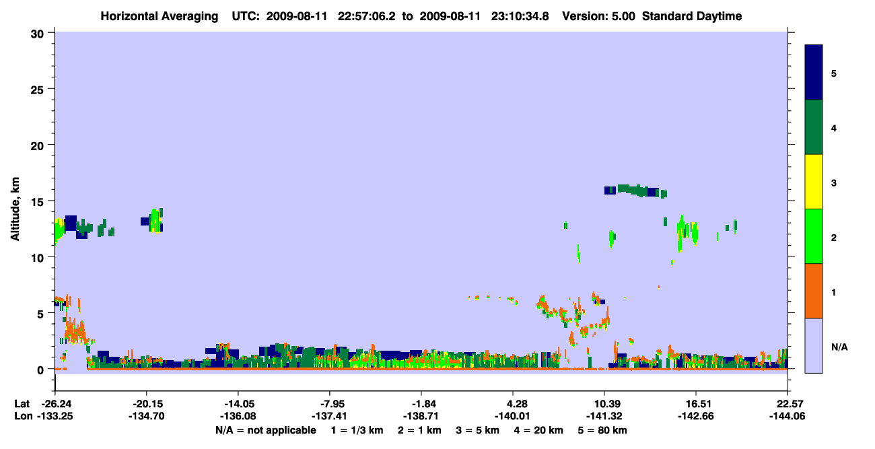Click the longitude value -144.06
The image size is (875, 449).
point(788,416)
